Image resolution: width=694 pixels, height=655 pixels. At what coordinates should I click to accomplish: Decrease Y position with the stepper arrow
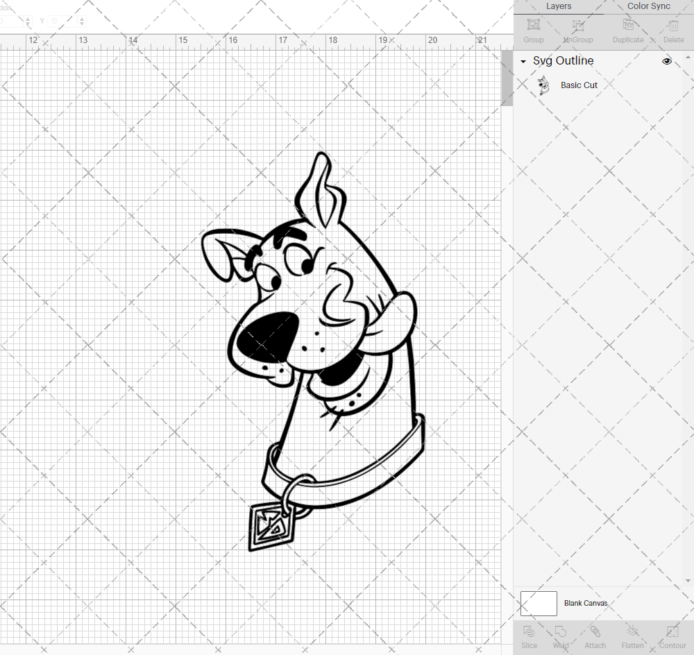pyautogui.click(x=81, y=24)
